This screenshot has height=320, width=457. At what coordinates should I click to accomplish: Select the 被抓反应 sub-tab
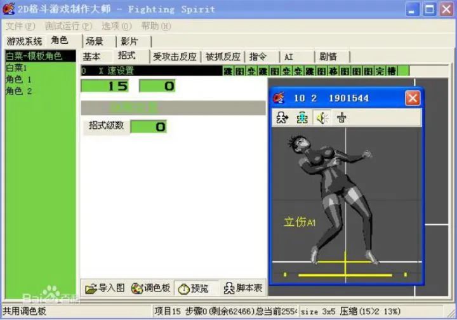point(223,57)
